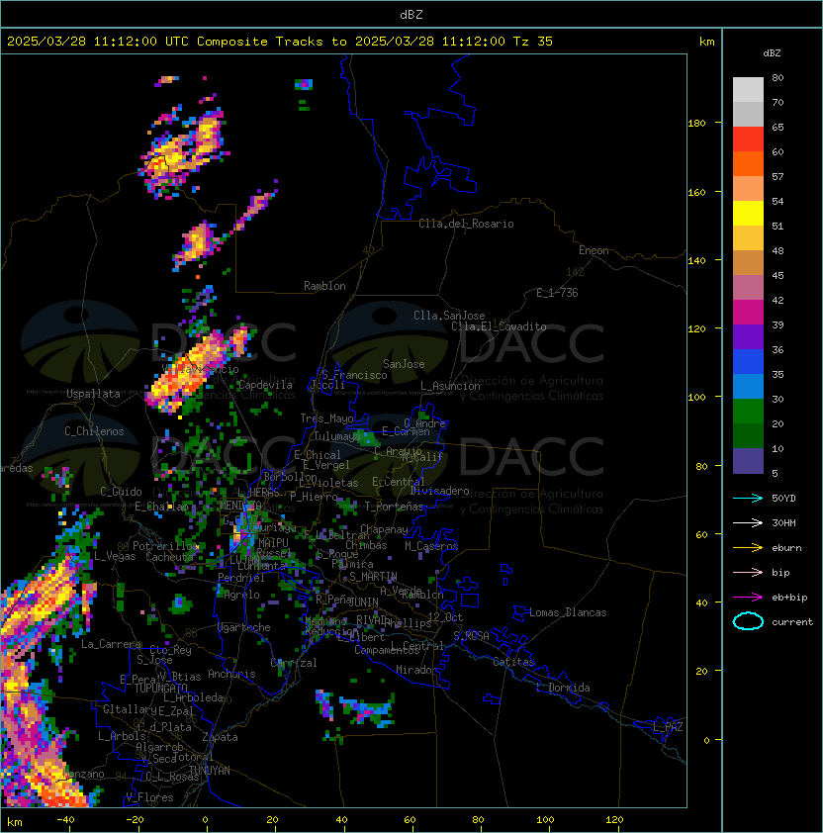Click the 'JUNIN' map label
This screenshot has height=833, width=823.
[363, 602]
